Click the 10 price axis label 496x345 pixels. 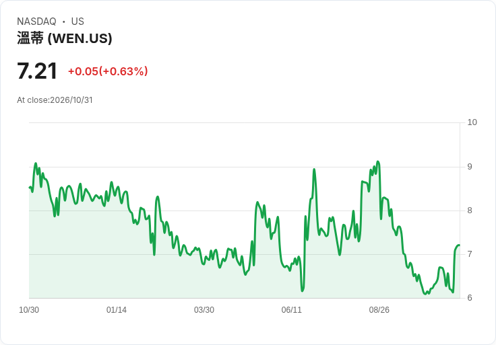[x=472, y=122]
